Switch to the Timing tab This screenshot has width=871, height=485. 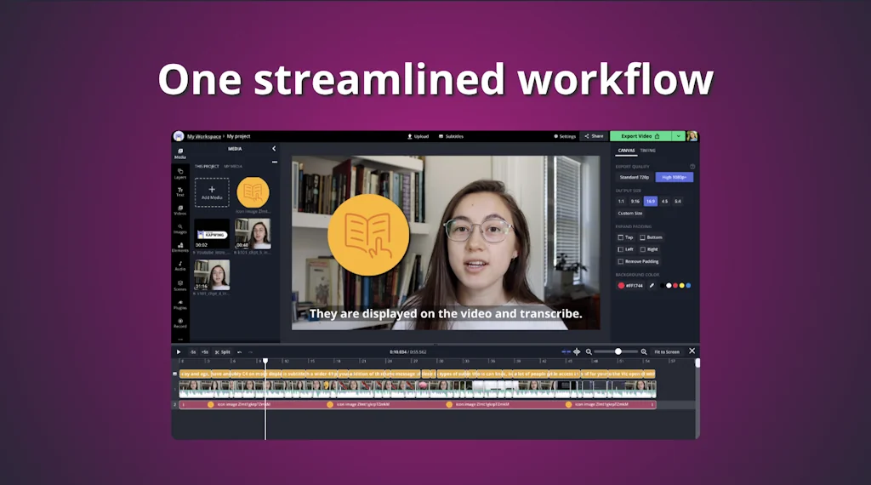tap(648, 151)
